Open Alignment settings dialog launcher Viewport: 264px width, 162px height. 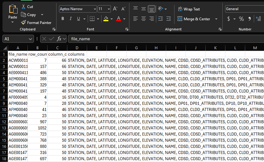220,29
